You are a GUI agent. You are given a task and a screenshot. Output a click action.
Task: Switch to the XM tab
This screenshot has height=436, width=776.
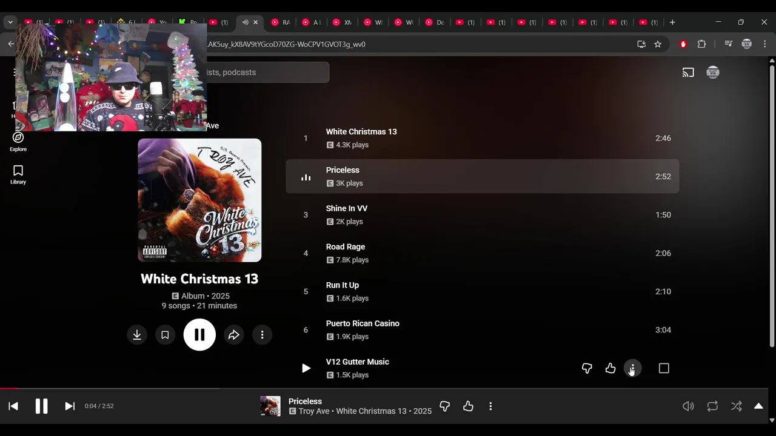[342, 22]
